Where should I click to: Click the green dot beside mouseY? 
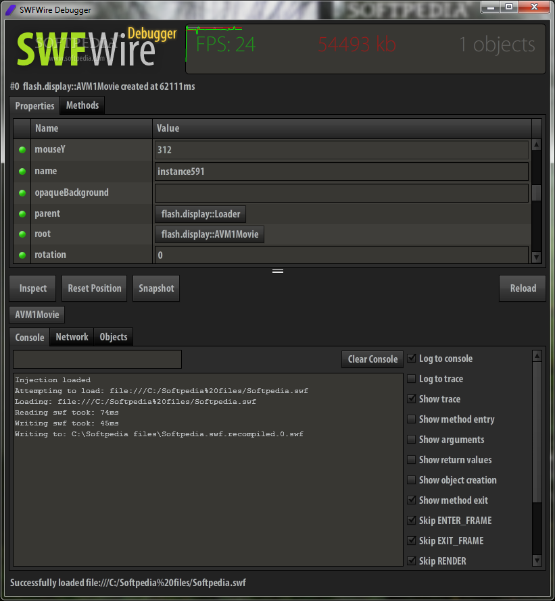click(x=22, y=150)
